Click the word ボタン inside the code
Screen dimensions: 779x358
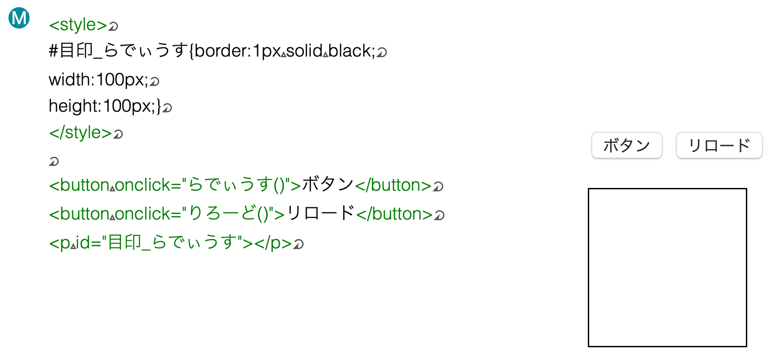point(328,185)
